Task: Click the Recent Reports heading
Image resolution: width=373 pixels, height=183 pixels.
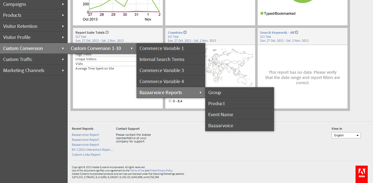Action: click(83, 129)
